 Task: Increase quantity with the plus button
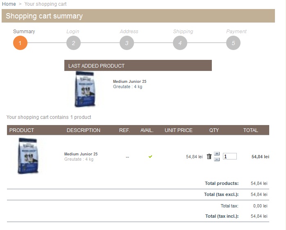pos(217,154)
